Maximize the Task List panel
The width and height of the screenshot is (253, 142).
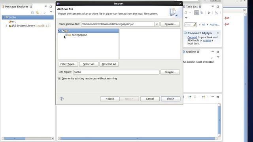click(218, 7)
